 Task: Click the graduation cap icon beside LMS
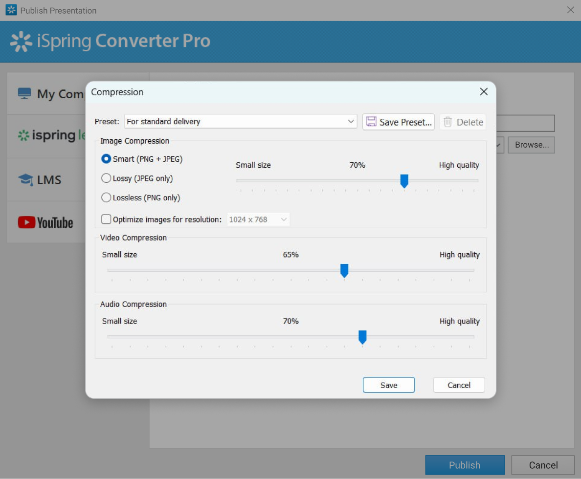click(25, 180)
